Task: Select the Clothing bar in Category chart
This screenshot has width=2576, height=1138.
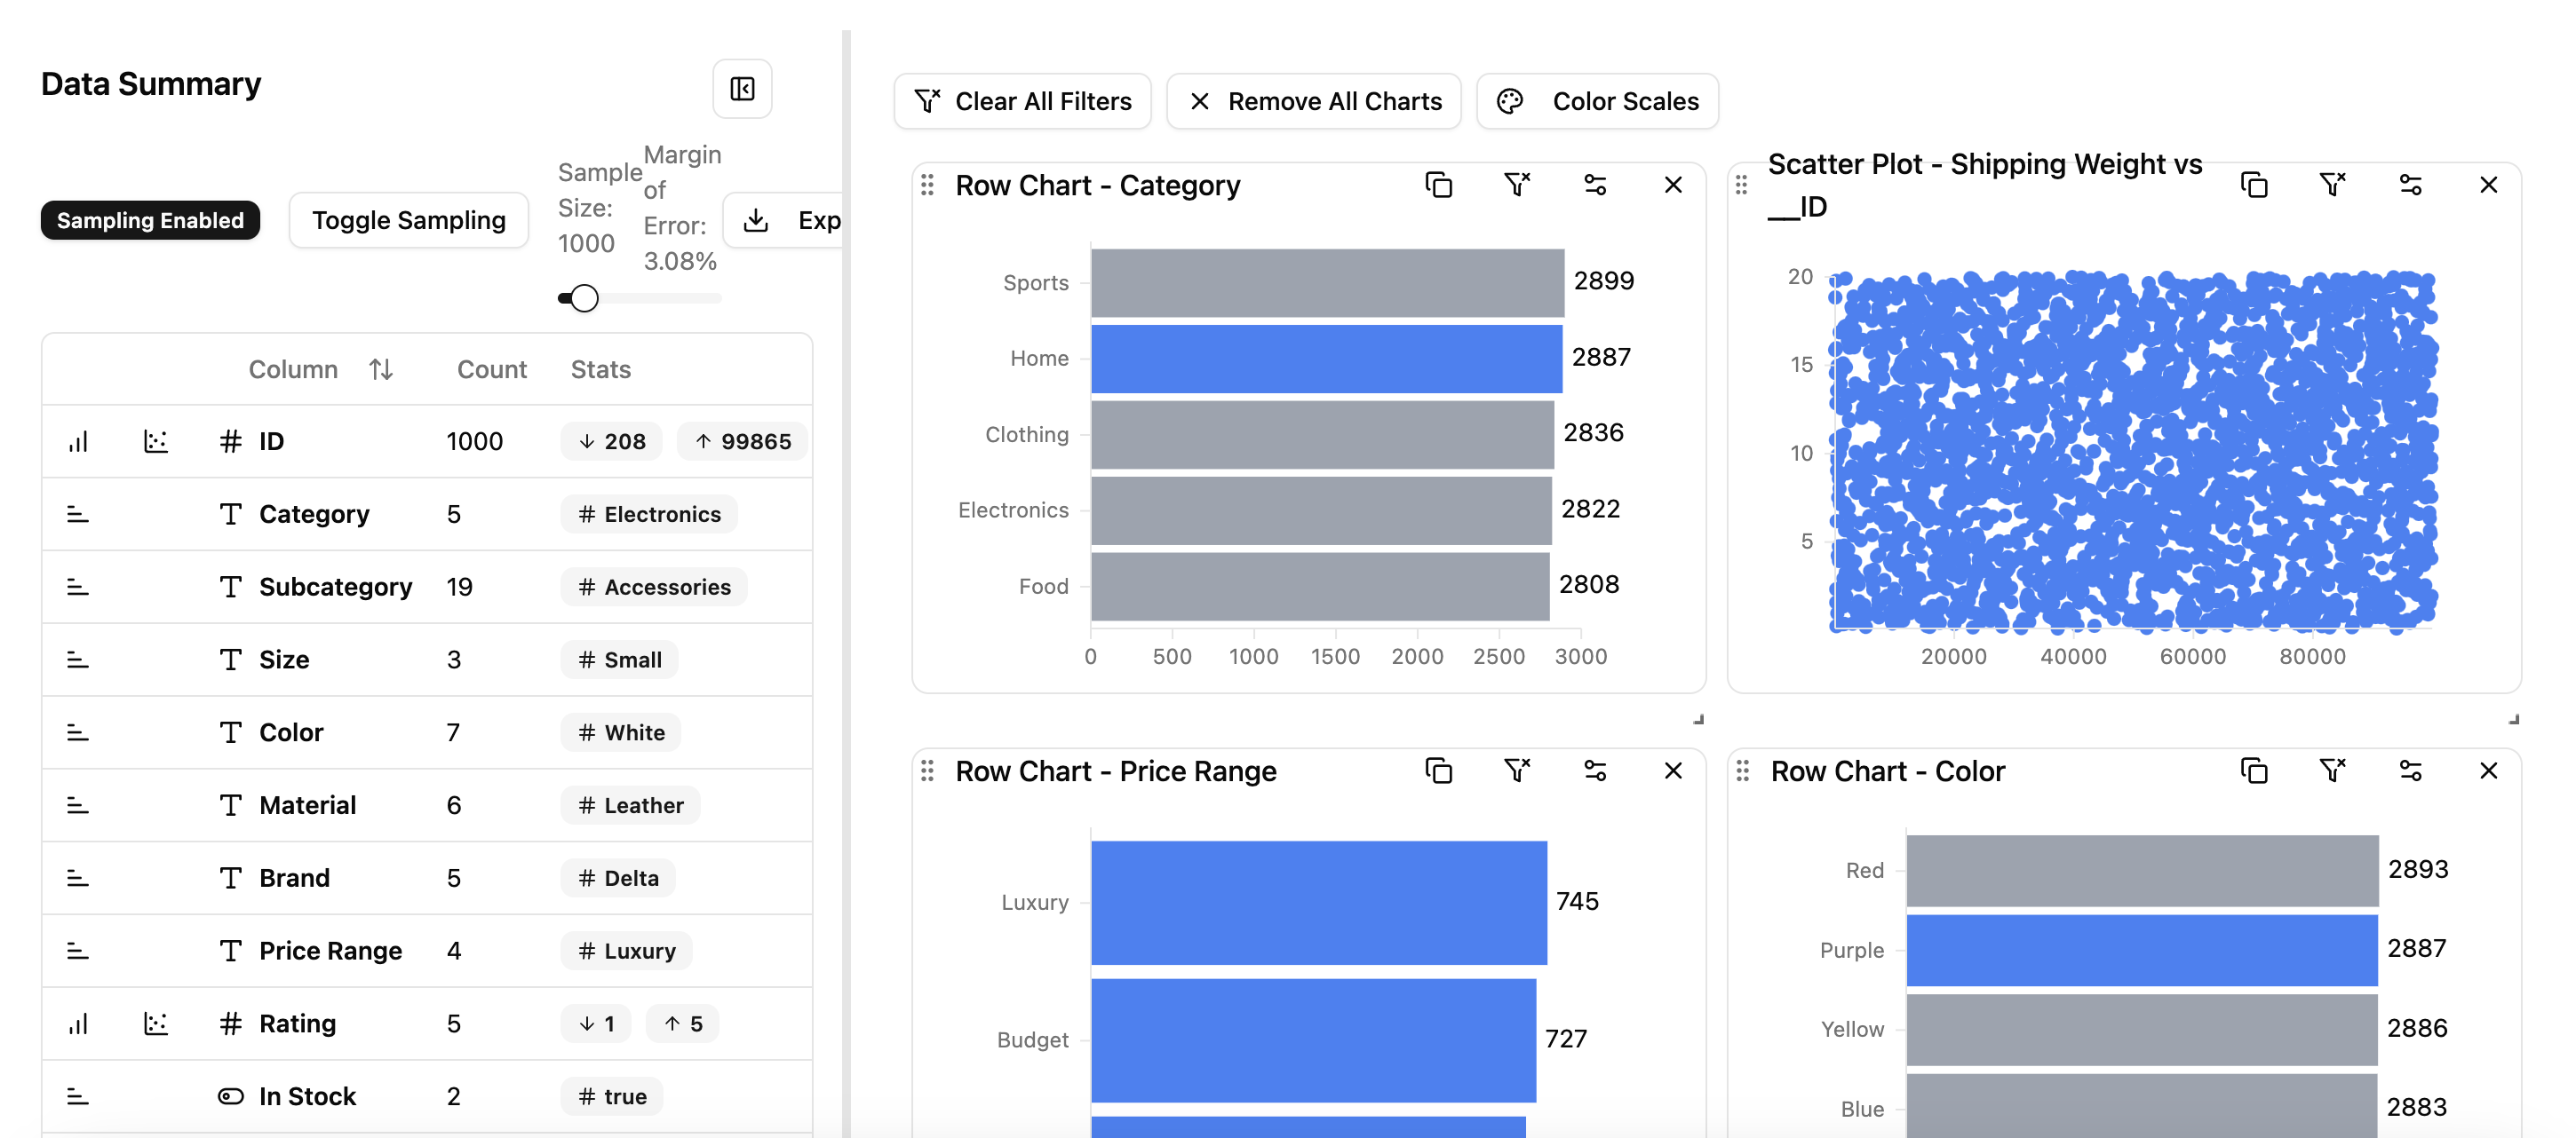Action: click(1322, 435)
